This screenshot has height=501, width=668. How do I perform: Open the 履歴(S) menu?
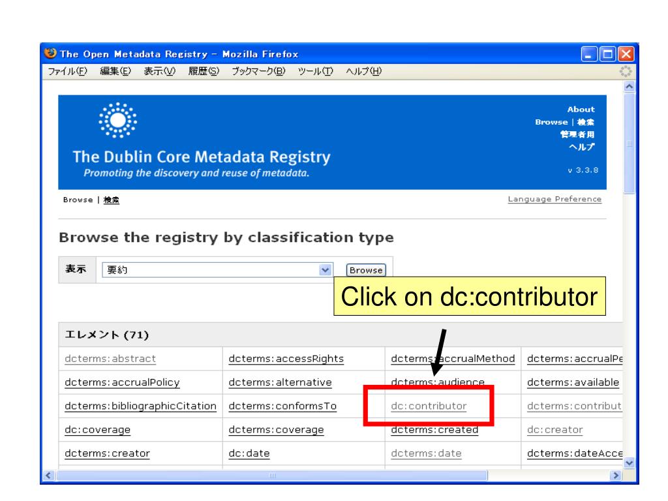click(204, 71)
